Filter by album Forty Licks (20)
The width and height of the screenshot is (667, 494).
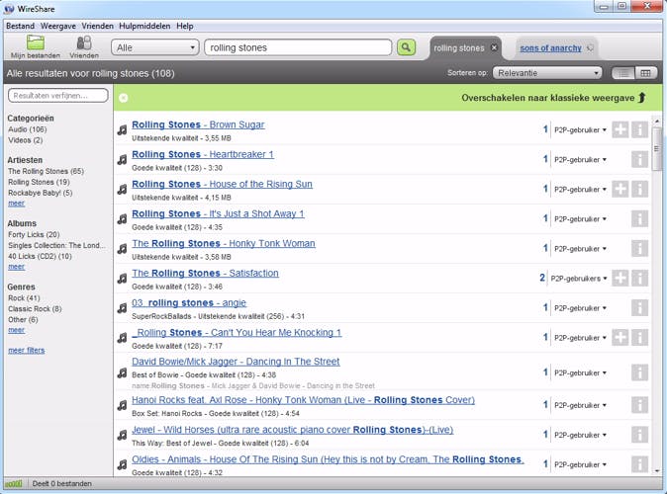click(34, 234)
